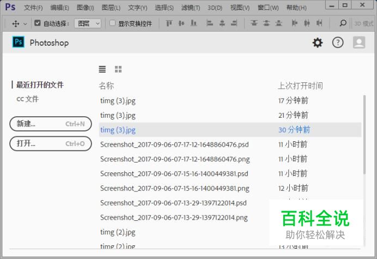377x259 pixels.
Task: Open the 窗口(W) menu
Action: click(x=268, y=8)
